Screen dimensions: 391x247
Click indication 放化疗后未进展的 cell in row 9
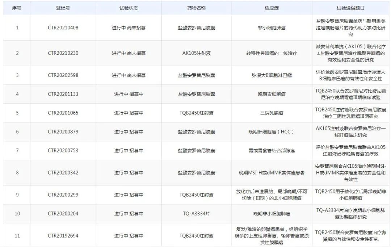point(272,195)
